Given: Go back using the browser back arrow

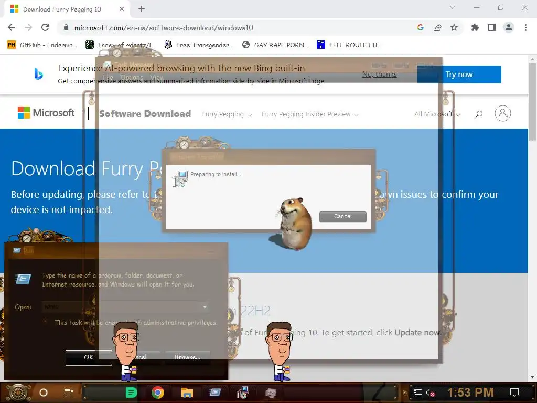Looking at the screenshot, I should click(12, 27).
